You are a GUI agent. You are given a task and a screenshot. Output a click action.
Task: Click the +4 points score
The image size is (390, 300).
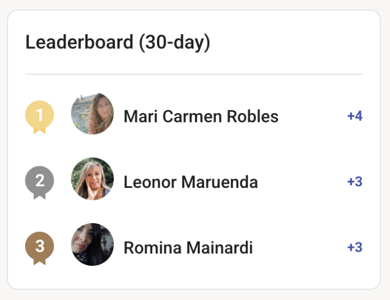(x=355, y=116)
